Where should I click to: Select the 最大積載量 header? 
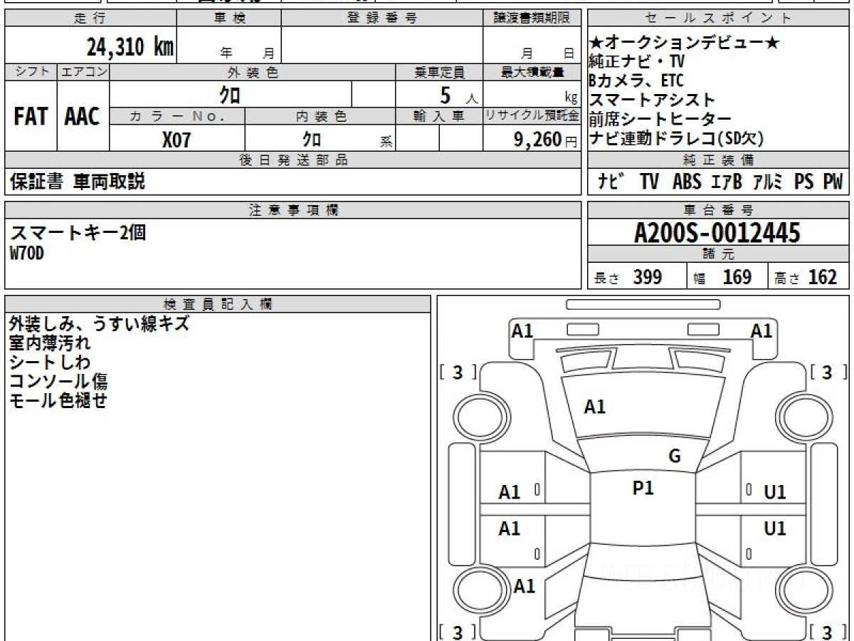click(532, 72)
